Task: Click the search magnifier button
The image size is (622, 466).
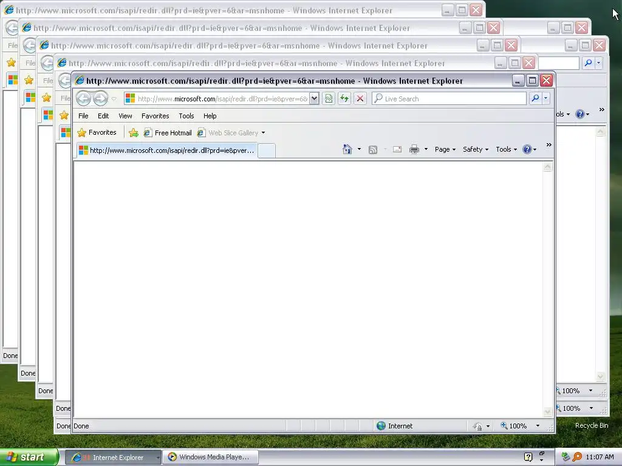Action: tap(535, 98)
